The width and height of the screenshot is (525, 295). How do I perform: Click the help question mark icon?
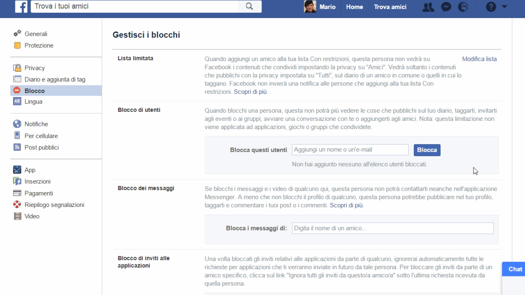tap(491, 7)
